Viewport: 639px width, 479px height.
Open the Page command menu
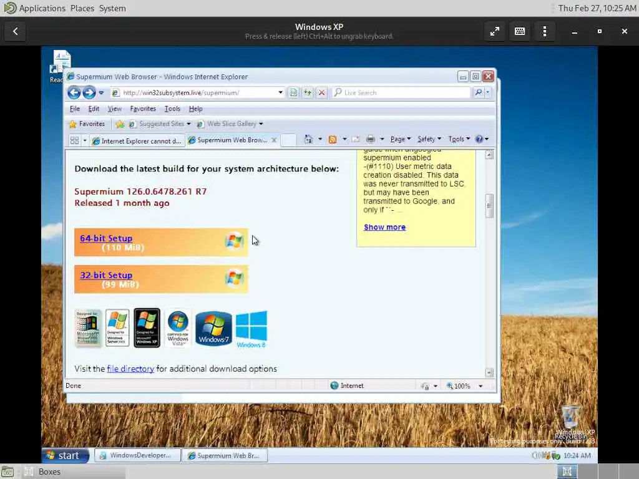(400, 139)
